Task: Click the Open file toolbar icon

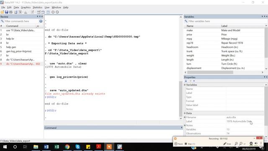Action: coord(3,12)
